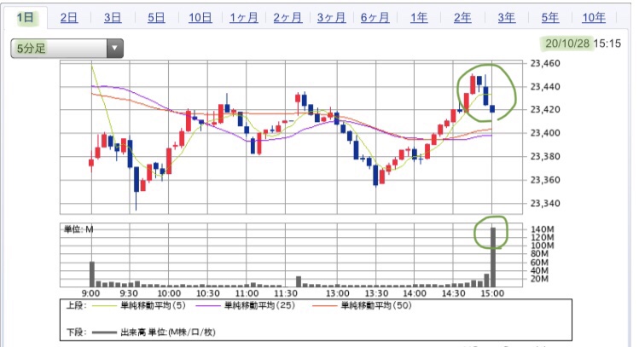This screenshot has height=347, width=639.
Task: Click the gray volume swatch in the legend
Action: 104,333
